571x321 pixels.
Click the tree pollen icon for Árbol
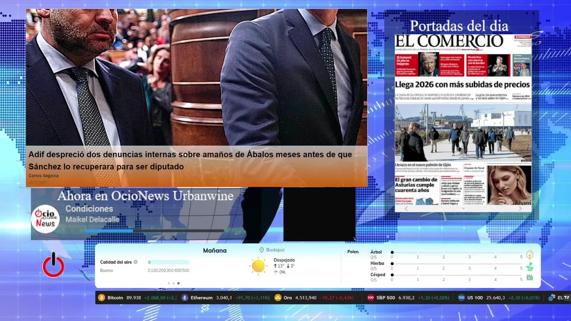[530, 255]
